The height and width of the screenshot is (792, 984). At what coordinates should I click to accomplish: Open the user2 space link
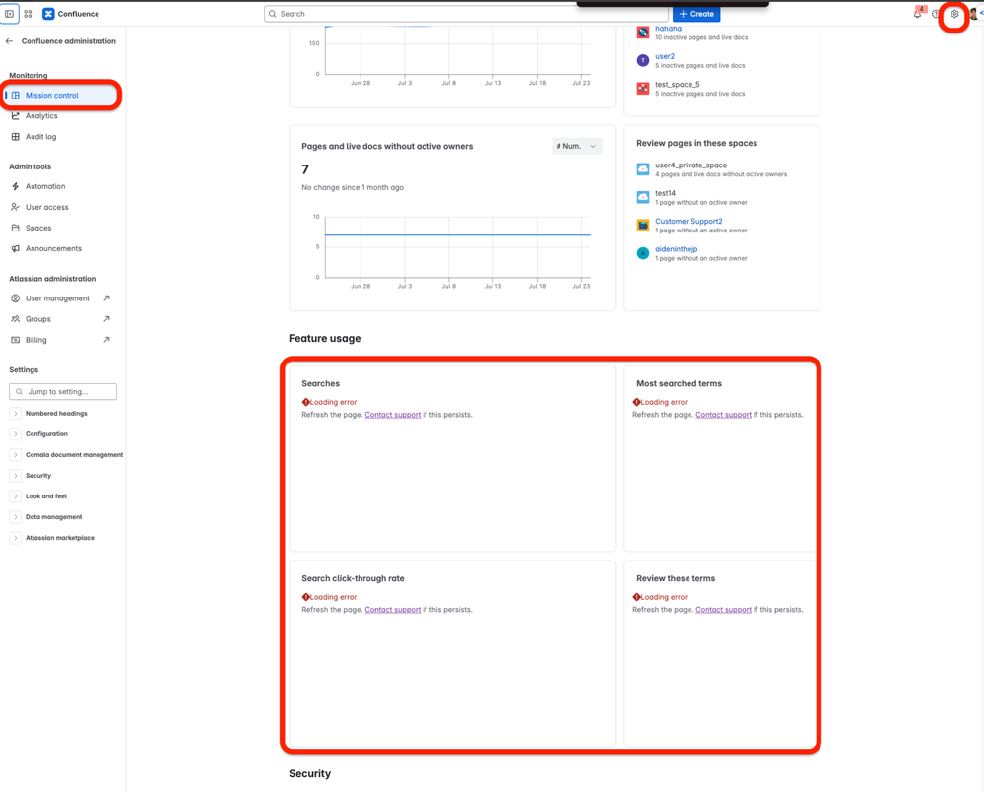click(x=665, y=56)
